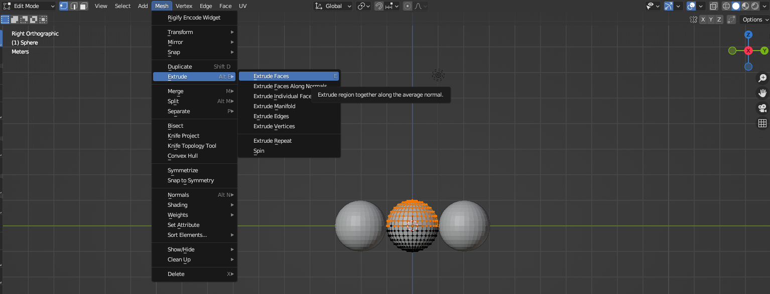The height and width of the screenshot is (294, 770).
Task: Click the Options button top right
Action: coord(753,19)
